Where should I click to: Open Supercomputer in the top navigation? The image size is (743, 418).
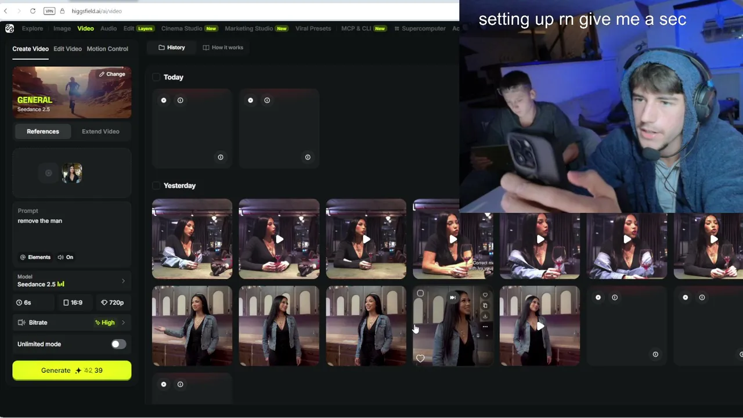click(420, 28)
